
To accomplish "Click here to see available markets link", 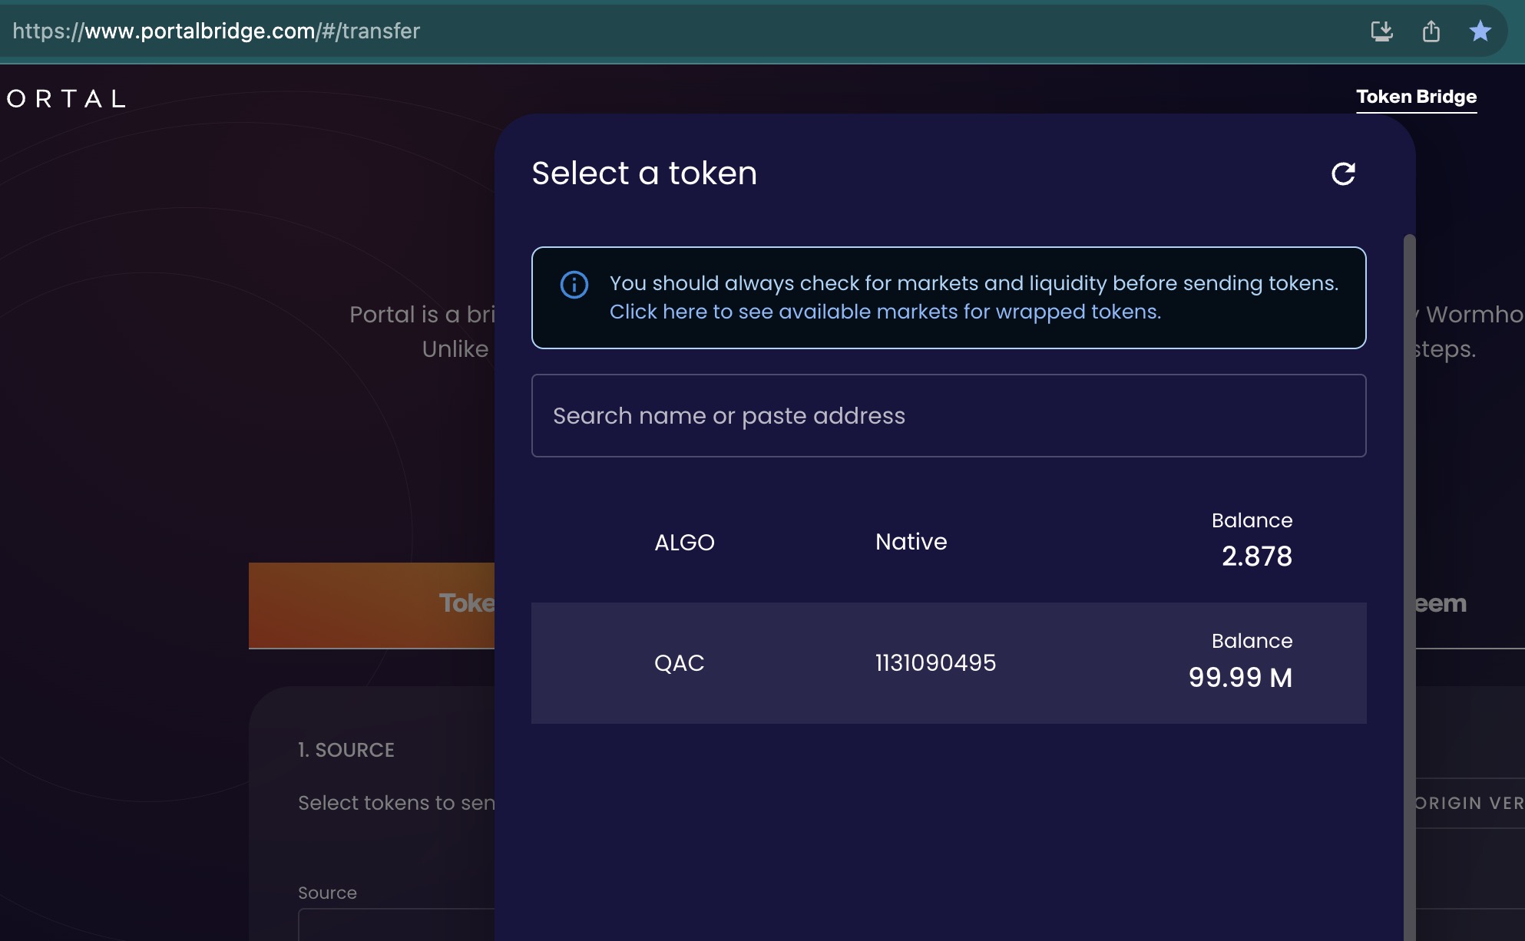I will 885,312.
